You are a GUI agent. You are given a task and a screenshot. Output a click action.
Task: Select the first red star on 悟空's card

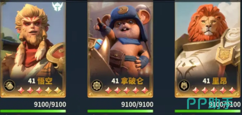pyautogui.click(x=21, y=90)
